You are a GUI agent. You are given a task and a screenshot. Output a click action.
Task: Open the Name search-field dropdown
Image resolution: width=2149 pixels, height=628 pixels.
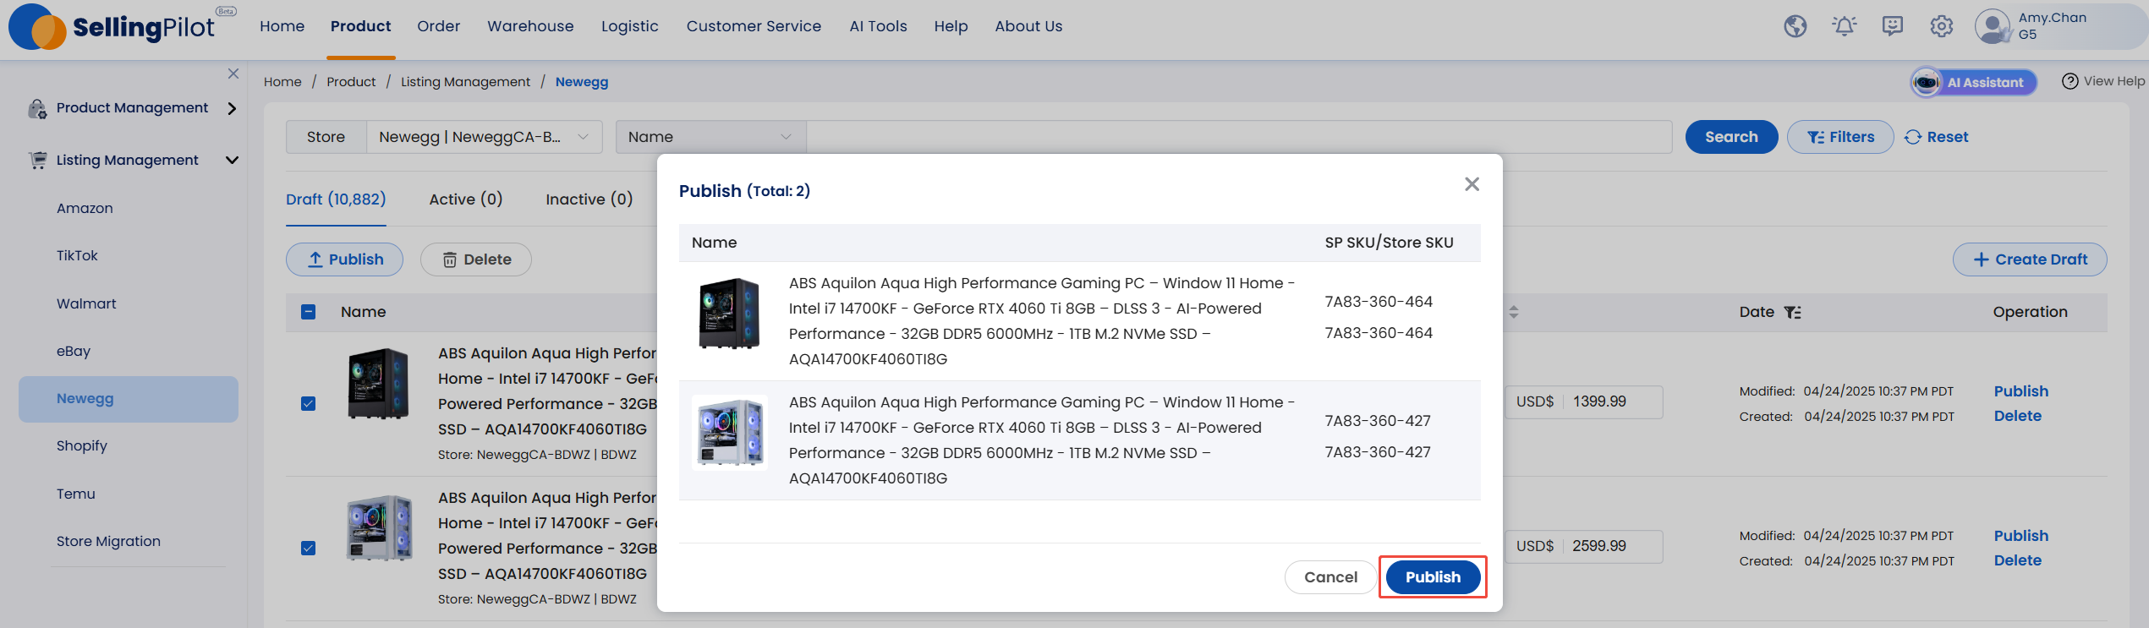(710, 137)
